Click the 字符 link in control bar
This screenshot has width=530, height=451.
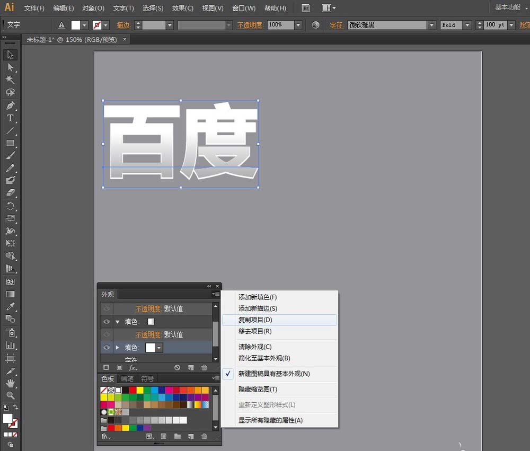pyautogui.click(x=336, y=25)
